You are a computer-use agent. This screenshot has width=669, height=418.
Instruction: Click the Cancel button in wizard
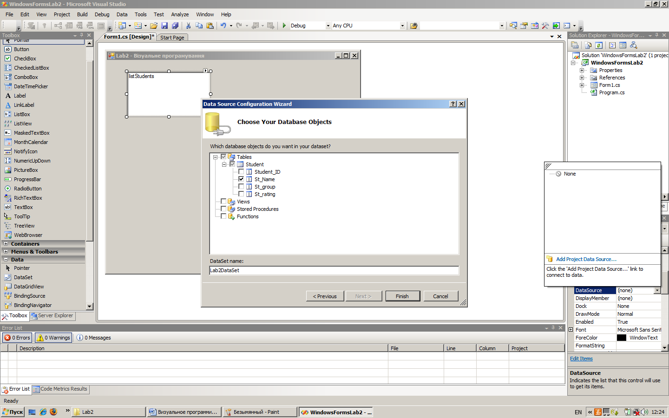click(x=441, y=296)
